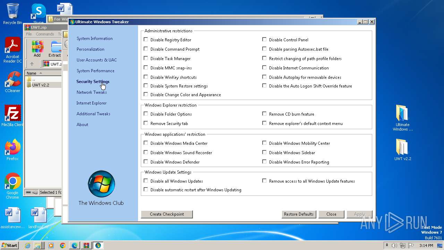Toggle Disable Folder Options checkbox
444x250 pixels.
pos(146,114)
